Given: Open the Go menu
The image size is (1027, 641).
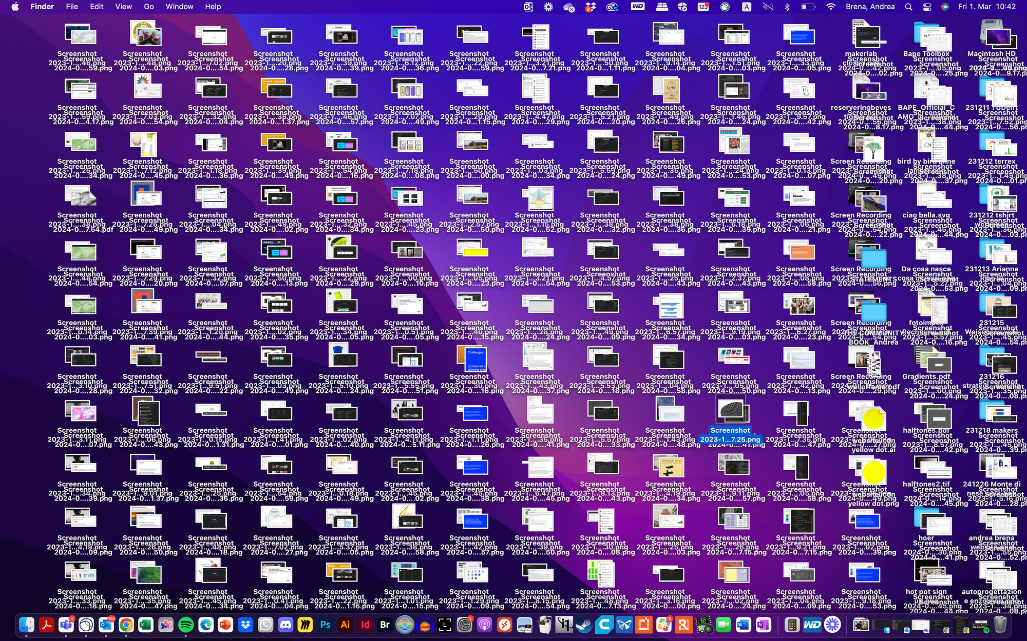Looking at the screenshot, I should [x=149, y=7].
